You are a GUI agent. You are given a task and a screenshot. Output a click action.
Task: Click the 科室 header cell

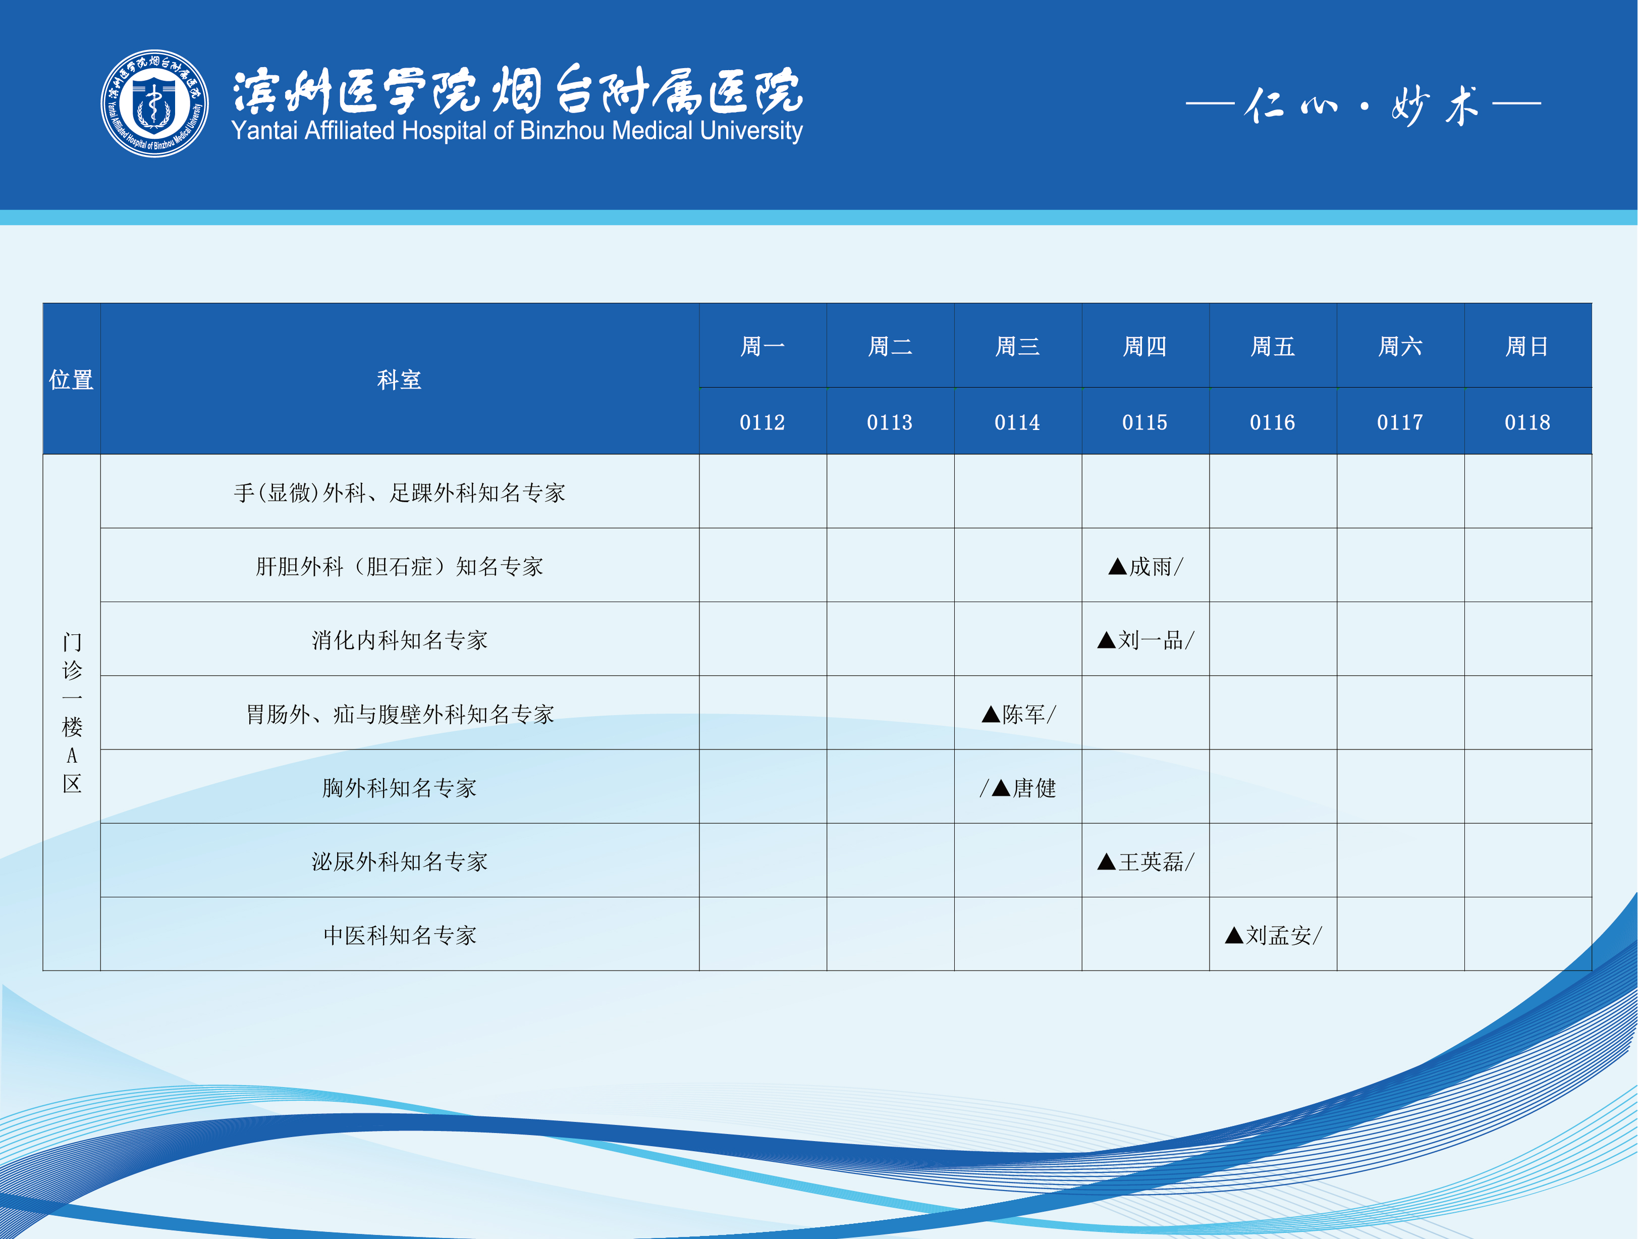[x=399, y=379]
